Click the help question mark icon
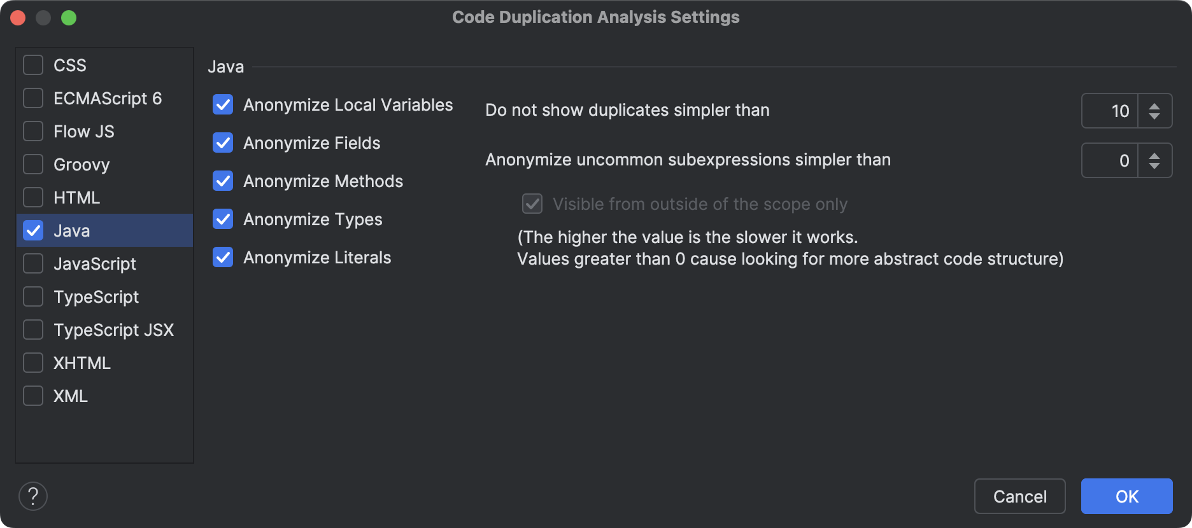 click(32, 496)
